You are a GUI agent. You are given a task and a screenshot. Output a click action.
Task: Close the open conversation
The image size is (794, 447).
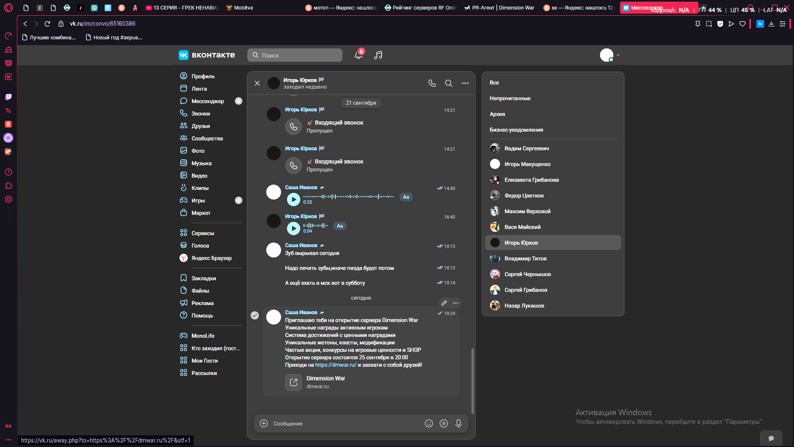click(257, 83)
